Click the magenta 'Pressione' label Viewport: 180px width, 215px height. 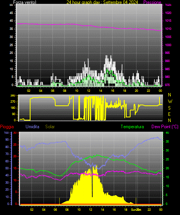pos(153,2)
